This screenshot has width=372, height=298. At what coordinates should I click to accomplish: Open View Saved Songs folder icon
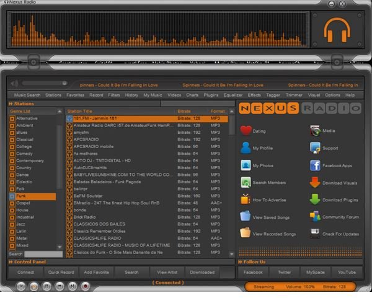pos(246,216)
